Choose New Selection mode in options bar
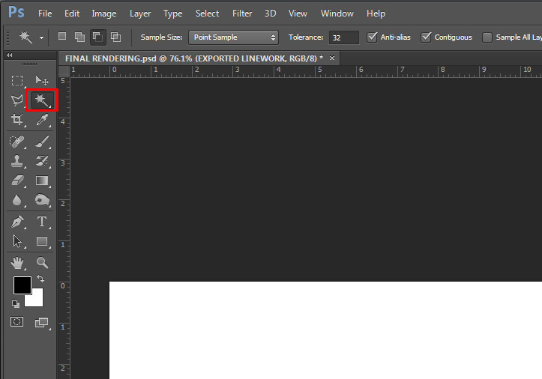This screenshot has width=542, height=379. (x=62, y=36)
